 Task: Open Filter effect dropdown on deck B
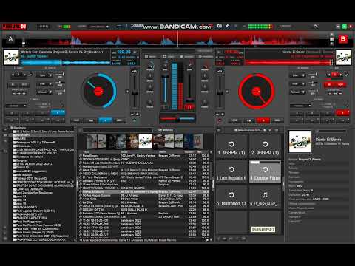coord(297,83)
